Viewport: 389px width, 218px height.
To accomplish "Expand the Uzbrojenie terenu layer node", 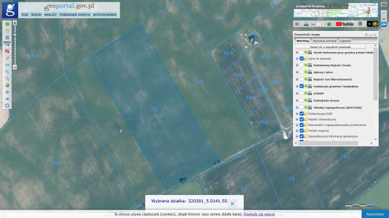I will click(x=297, y=101).
